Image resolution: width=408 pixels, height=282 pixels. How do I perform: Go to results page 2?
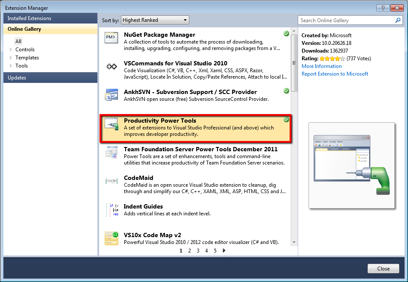pos(189,251)
